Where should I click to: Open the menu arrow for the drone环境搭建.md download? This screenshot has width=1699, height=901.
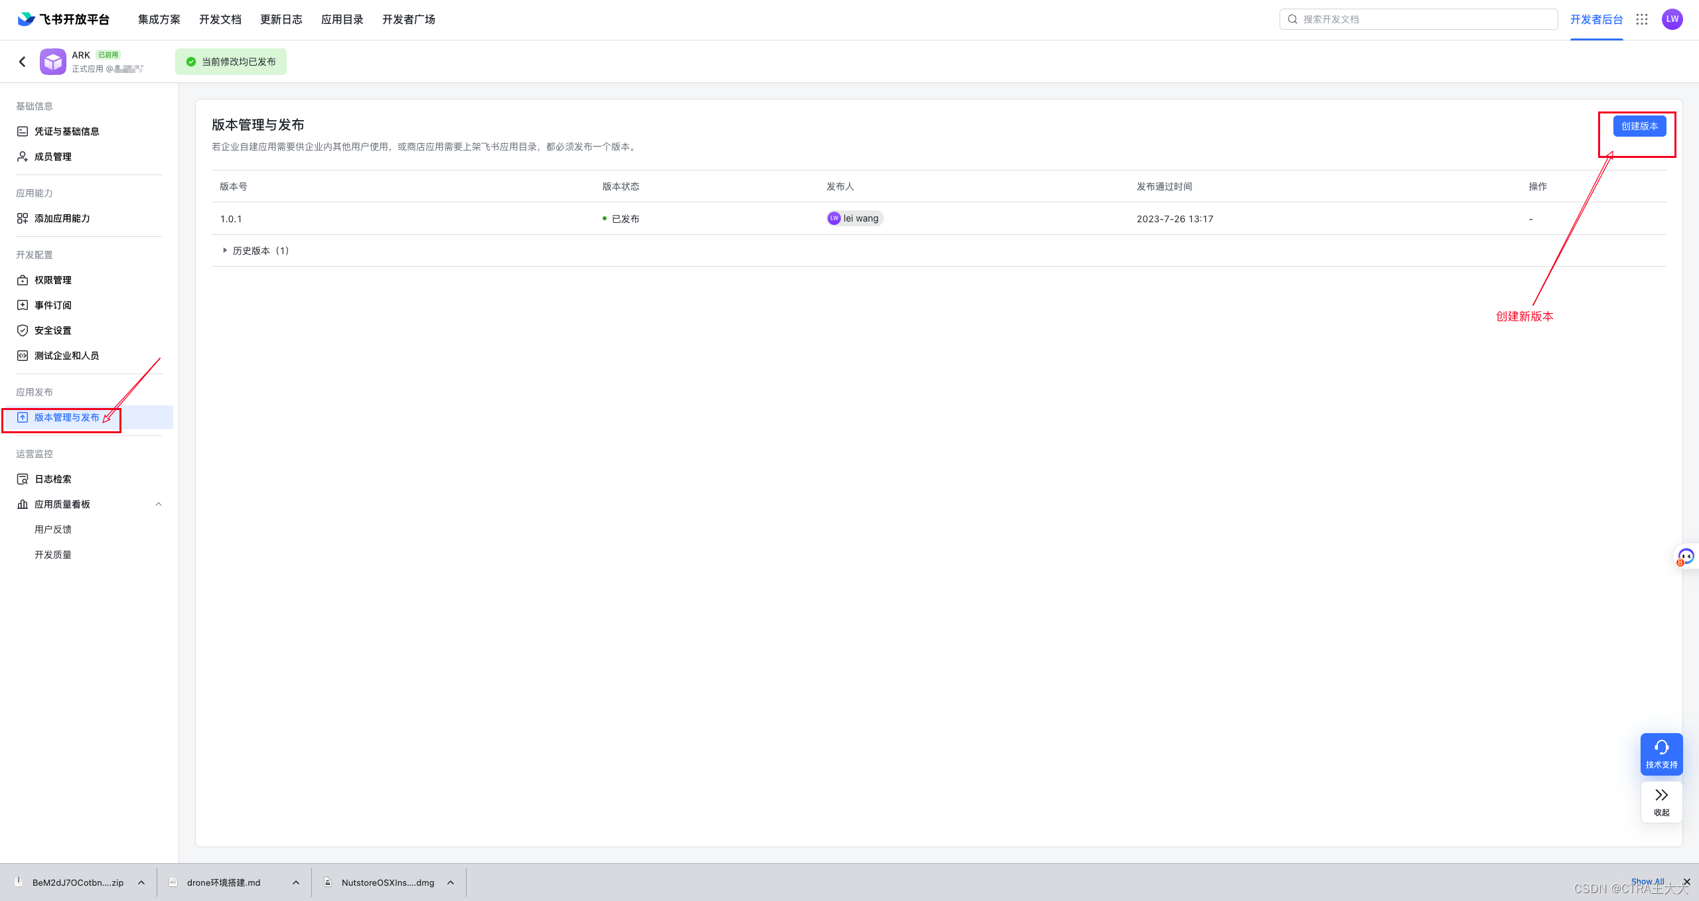tap(296, 882)
